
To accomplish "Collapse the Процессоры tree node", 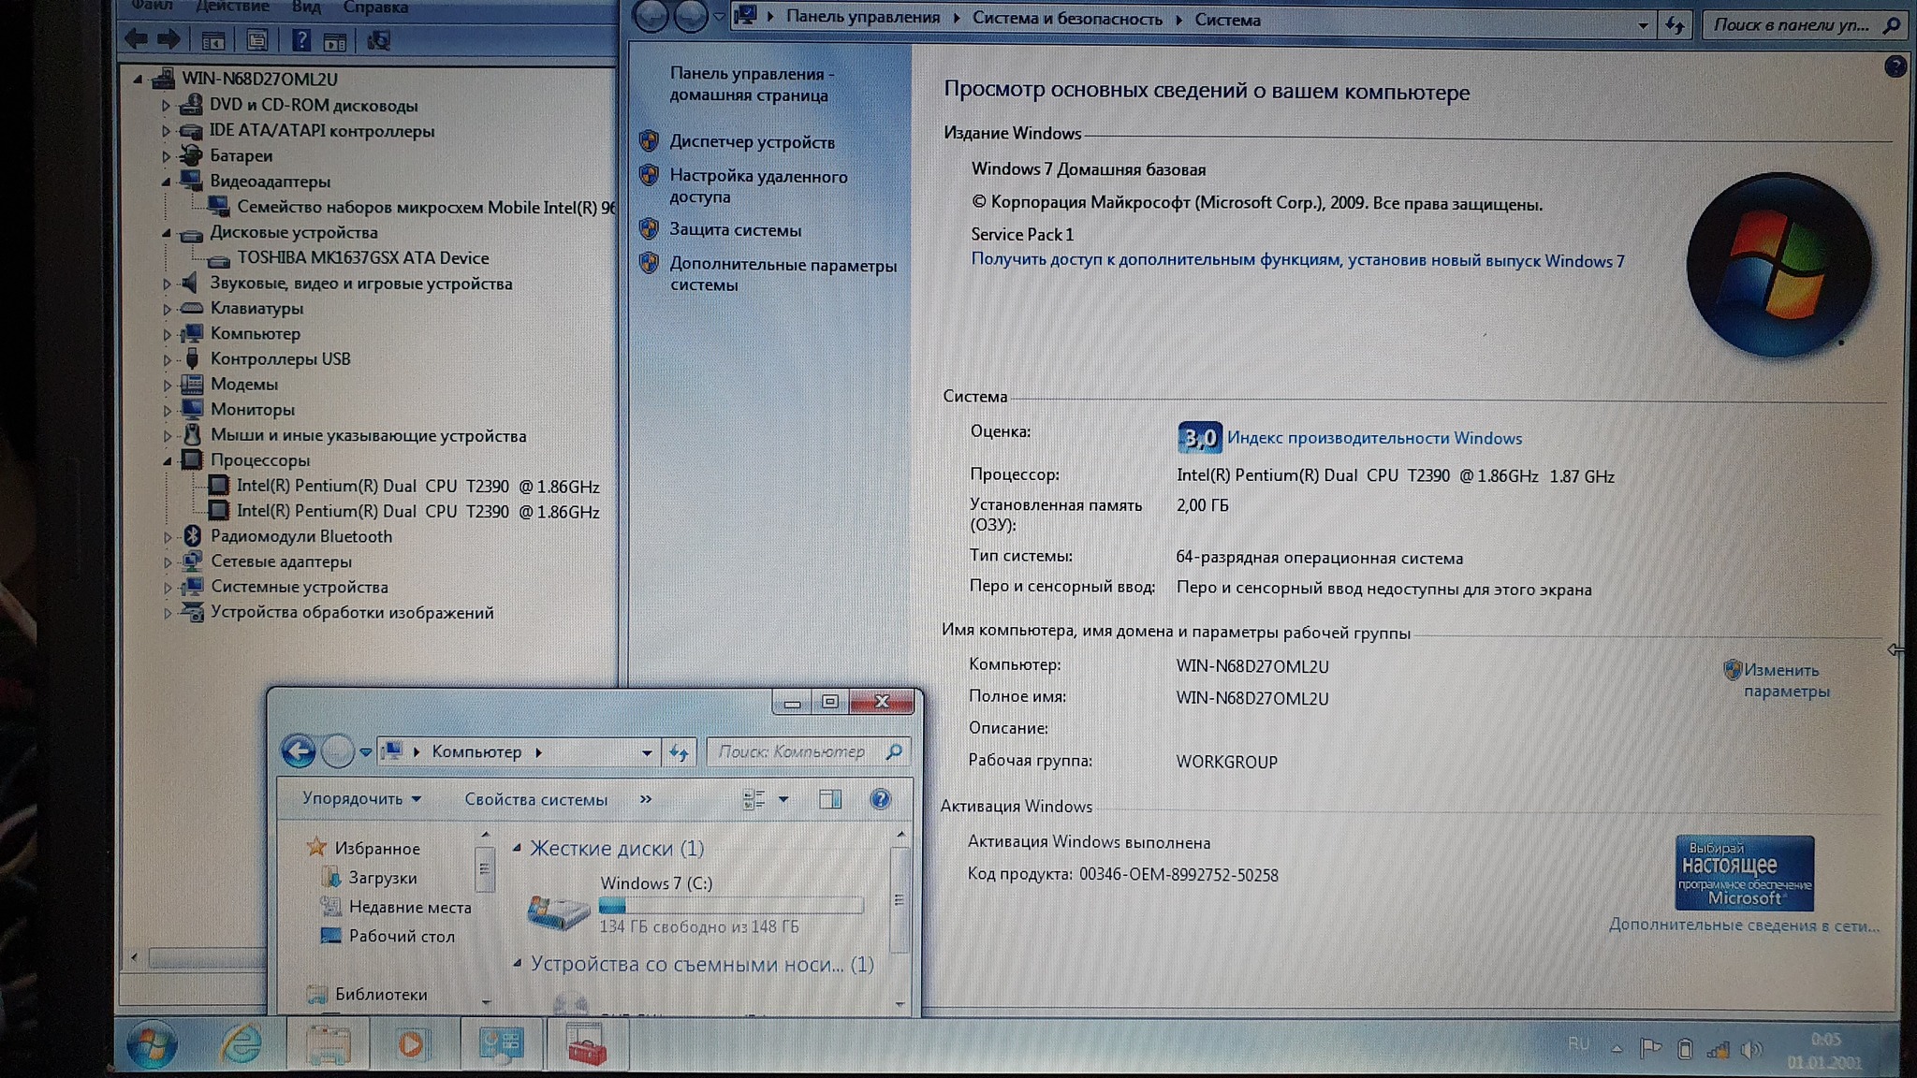I will pos(167,460).
